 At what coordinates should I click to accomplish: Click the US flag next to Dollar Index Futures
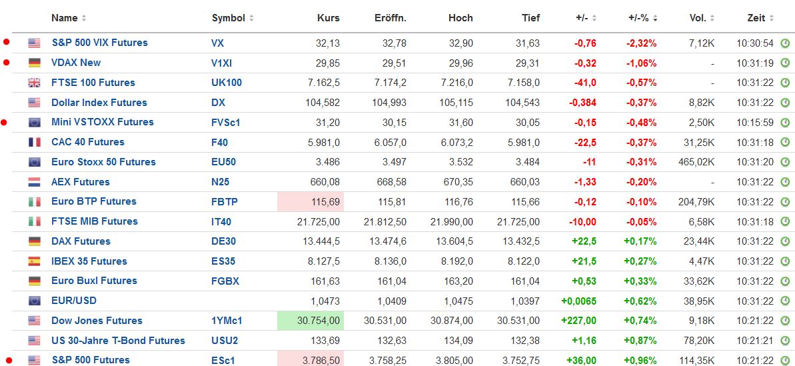click(x=34, y=103)
